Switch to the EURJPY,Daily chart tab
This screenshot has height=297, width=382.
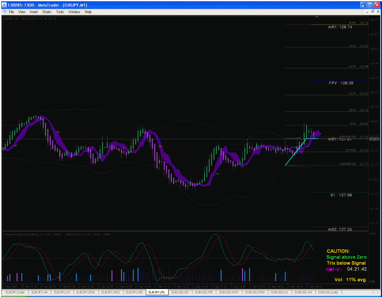coord(15,292)
